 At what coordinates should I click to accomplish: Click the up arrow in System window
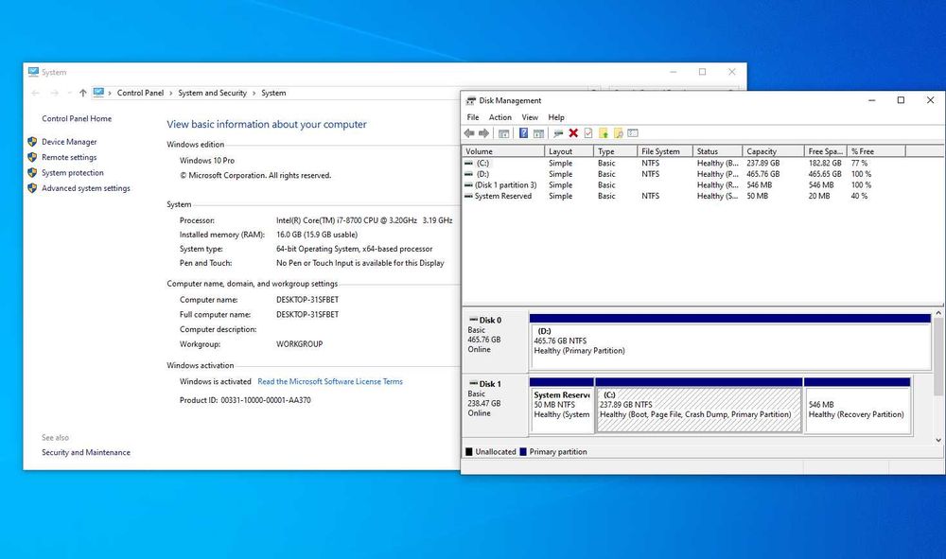click(x=82, y=93)
